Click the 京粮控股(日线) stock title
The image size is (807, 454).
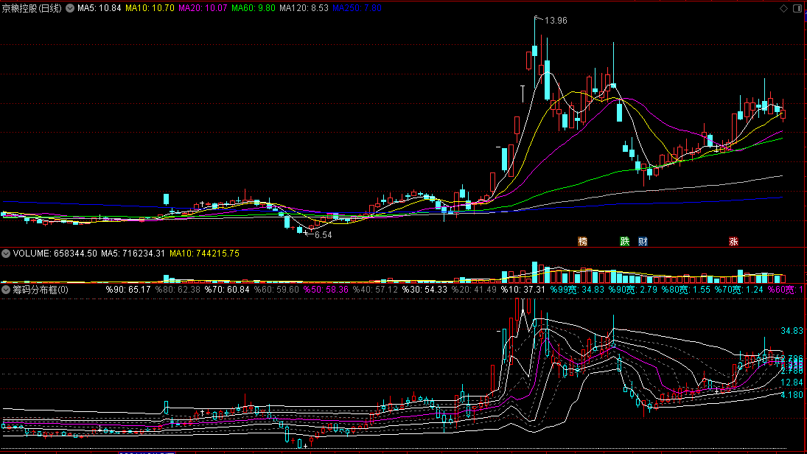(32, 8)
